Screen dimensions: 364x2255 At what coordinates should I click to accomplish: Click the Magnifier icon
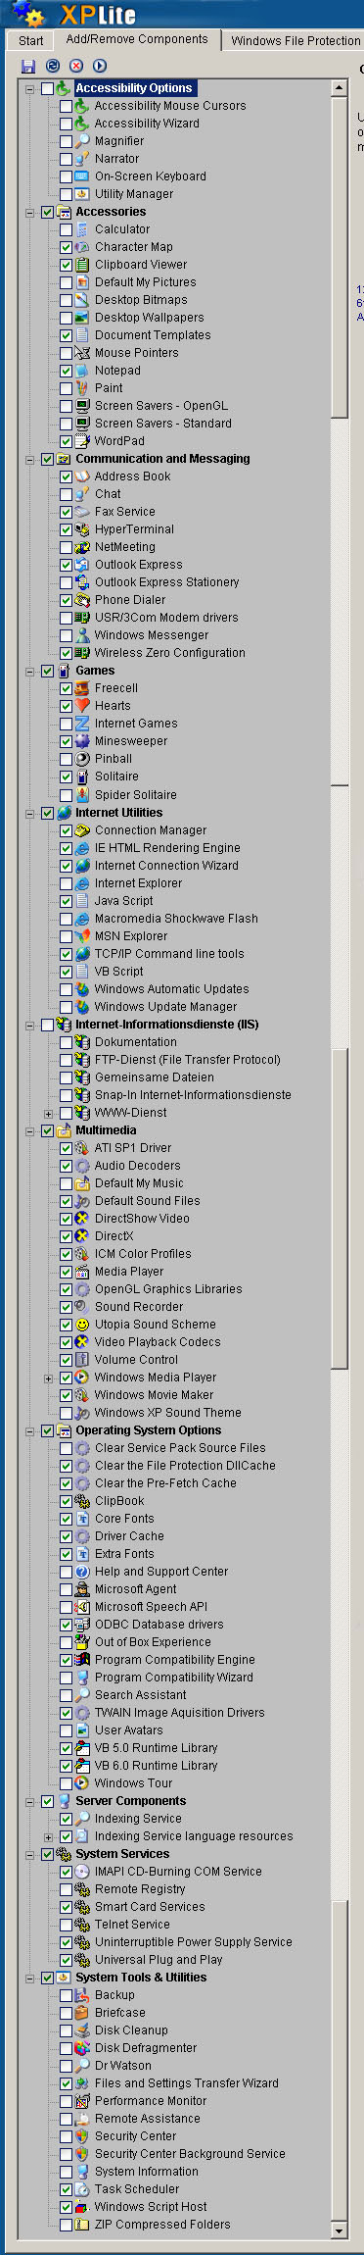[83, 141]
